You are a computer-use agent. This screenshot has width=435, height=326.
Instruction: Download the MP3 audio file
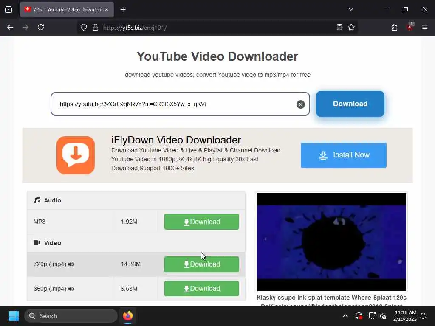click(x=201, y=222)
